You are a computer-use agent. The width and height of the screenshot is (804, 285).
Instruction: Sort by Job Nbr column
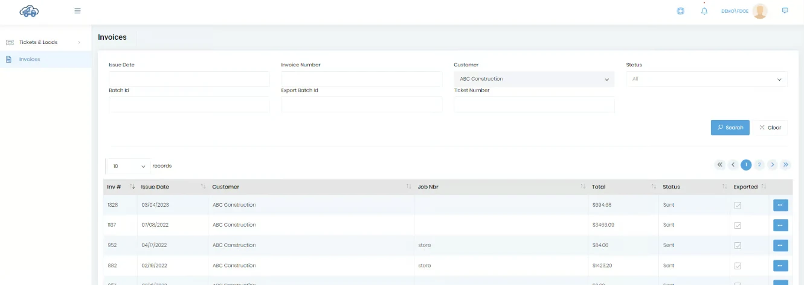pos(501,187)
